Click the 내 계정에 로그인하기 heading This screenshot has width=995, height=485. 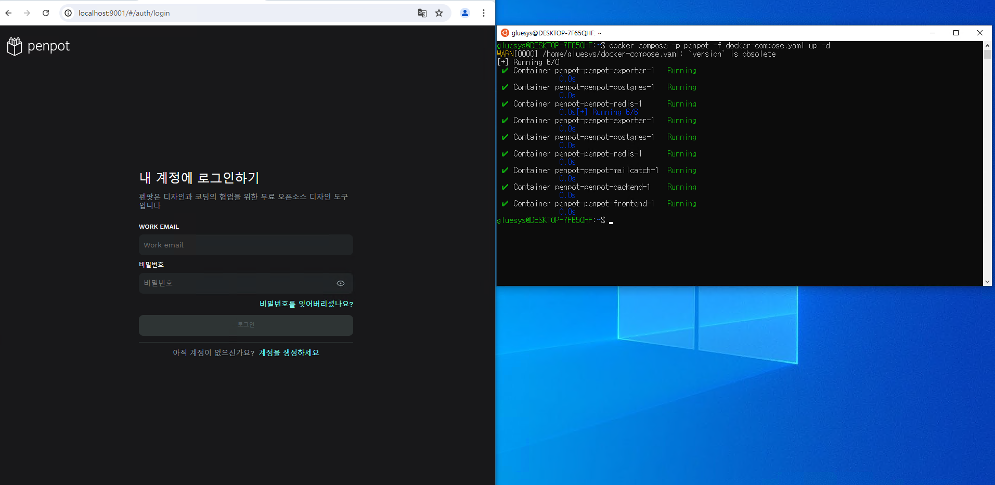coord(199,178)
